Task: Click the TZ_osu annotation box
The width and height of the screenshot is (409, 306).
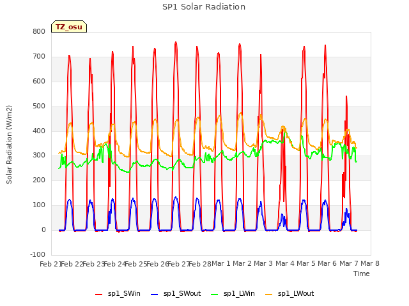Action: pyautogui.click(x=69, y=27)
